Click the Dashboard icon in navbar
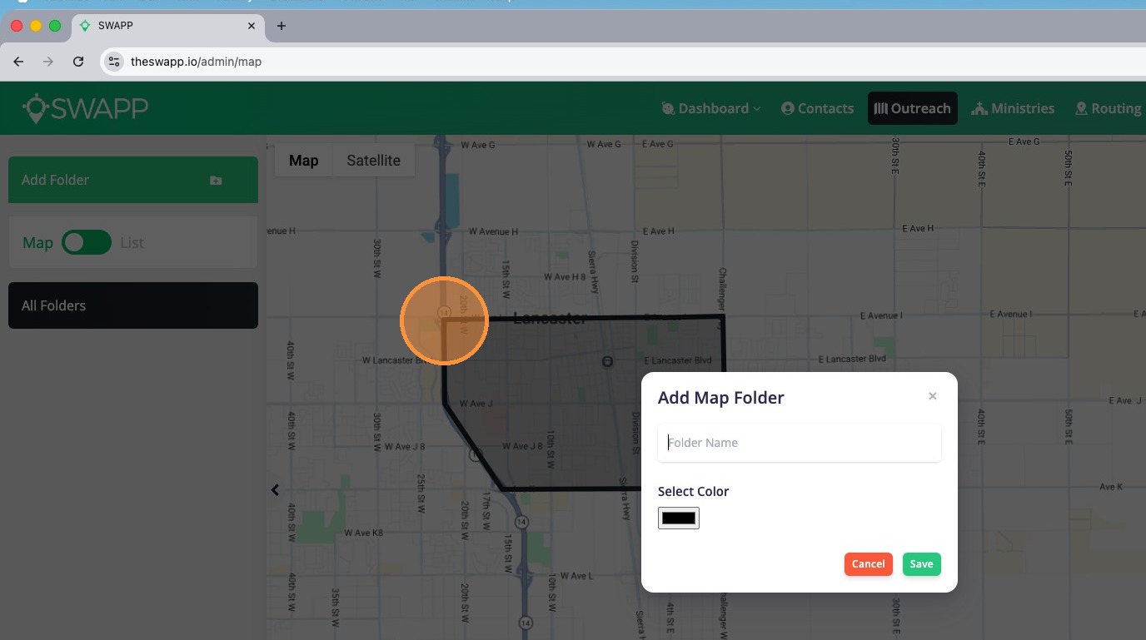The height and width of the screenshot is (640, 1146). [668, 108]
